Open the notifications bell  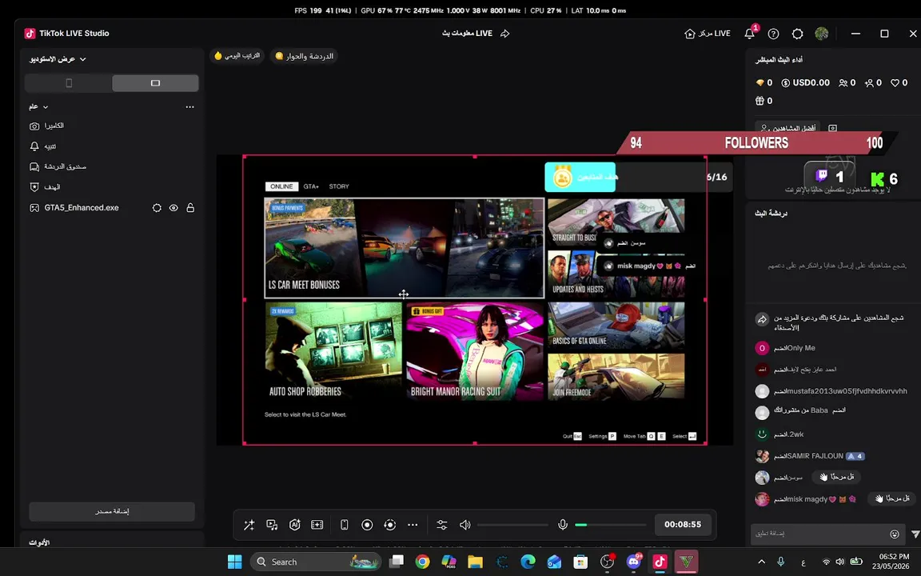coord(749,34)
